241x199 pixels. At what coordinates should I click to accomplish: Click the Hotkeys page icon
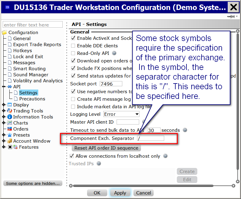pos(10,50)
